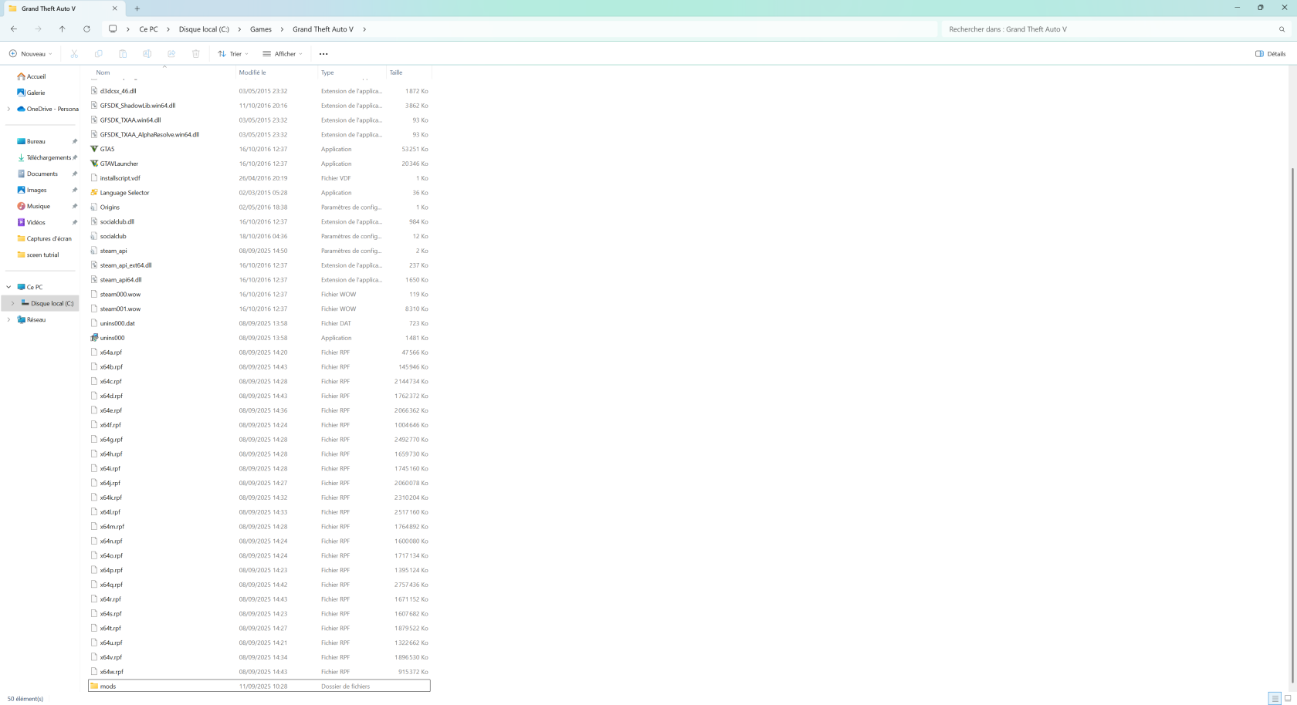Click the Back navigation arrow
Viewport: 1297px width, 705px height.
tap(14, 29)
